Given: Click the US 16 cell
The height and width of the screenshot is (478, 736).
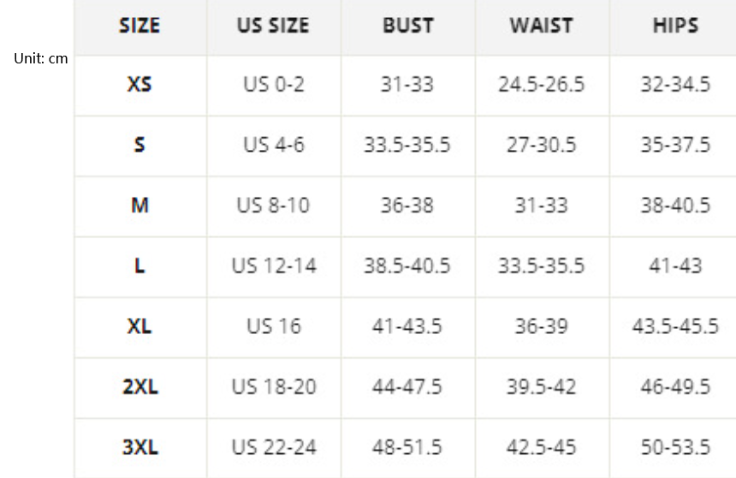Looking at the screenshot, I should (x=273, y=326).
